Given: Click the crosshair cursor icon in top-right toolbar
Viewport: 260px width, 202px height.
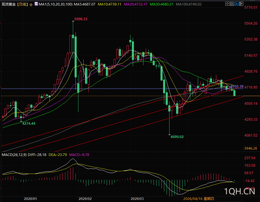Looking at the screenshot, I should (227, 4).
